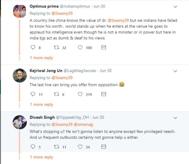The width and height of the screenshot is (189, 164).
Task: Show '1 more reply' under Divesh Singh tweet
Action: pos(41,157)
